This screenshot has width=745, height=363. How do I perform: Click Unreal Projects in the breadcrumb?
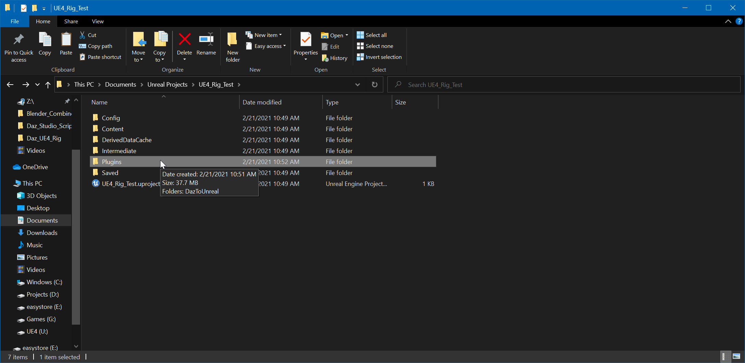click(167, 85)
